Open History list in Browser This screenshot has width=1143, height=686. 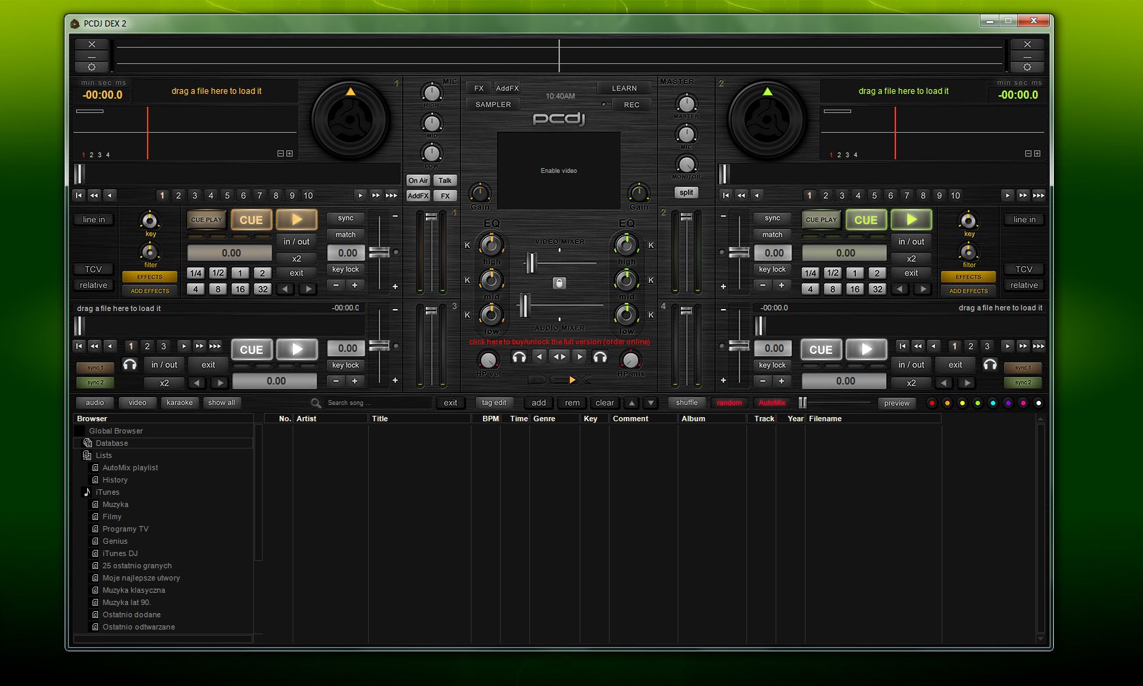click(115, 480)
